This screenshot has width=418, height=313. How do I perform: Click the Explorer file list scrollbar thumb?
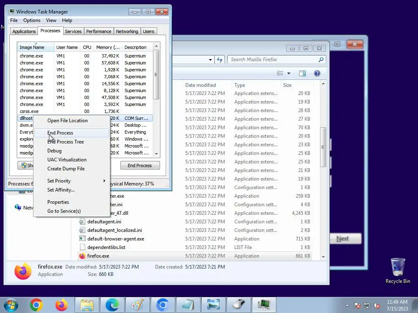(x=323, y=147)
